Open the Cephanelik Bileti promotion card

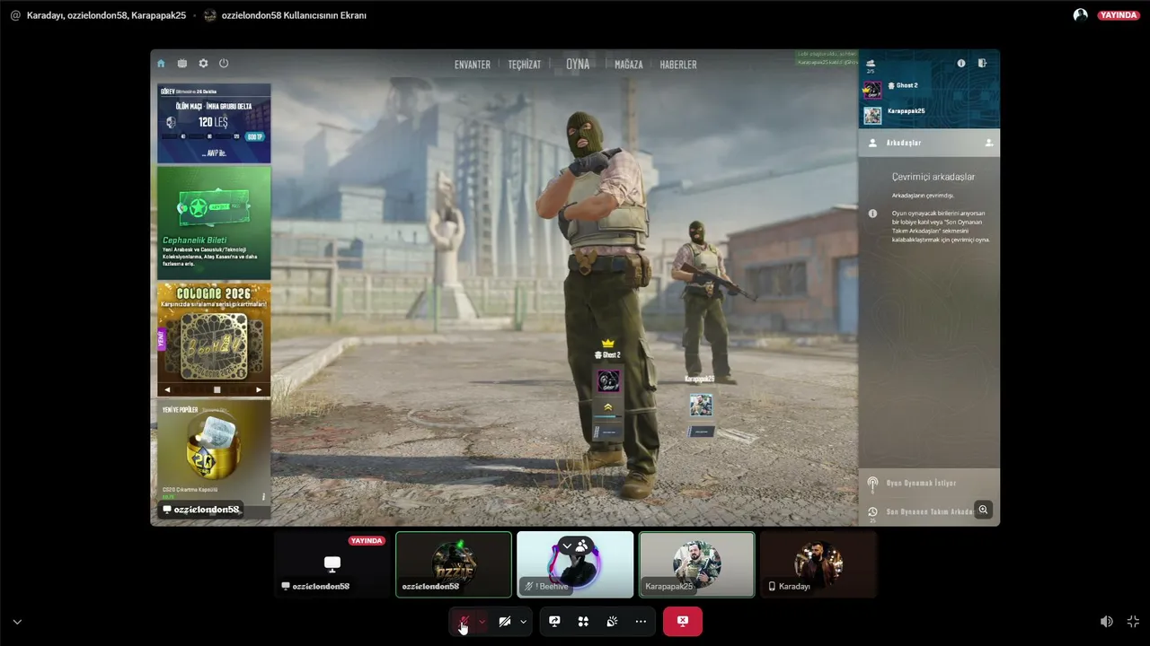tap(214, 223)
